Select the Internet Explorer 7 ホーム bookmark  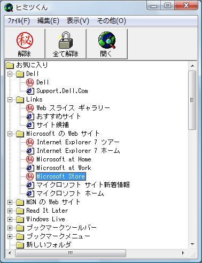click(78, 151)
